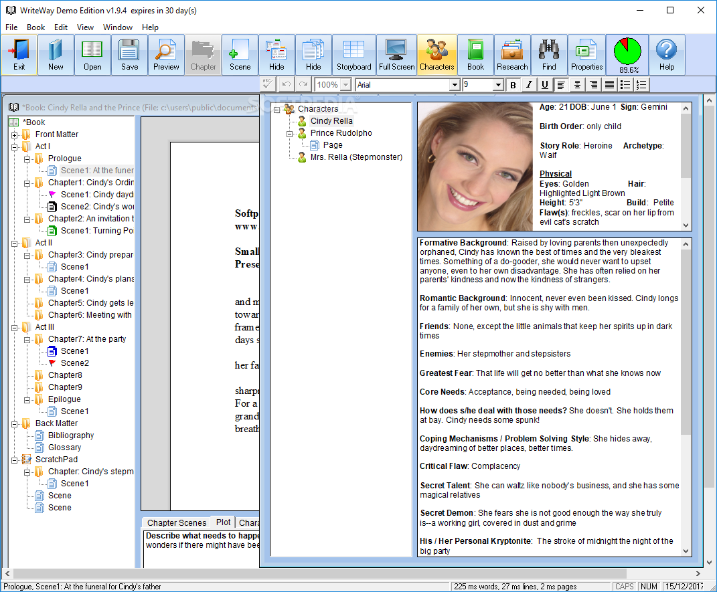This screenshot has height=592, width=717.
Task: Switch to Full Screen mode
Action: click(396, 55)
